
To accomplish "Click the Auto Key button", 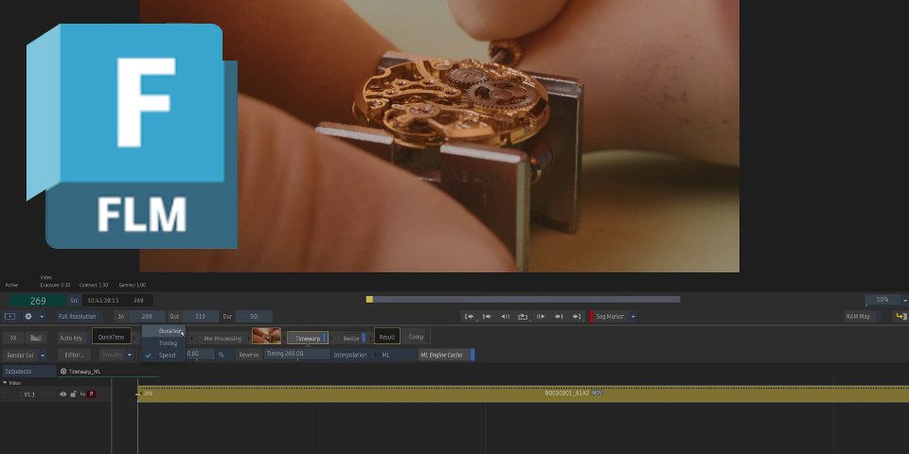I will (x=71, y=337).
